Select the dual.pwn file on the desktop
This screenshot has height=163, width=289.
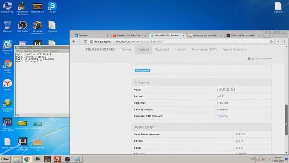[278, 7]
